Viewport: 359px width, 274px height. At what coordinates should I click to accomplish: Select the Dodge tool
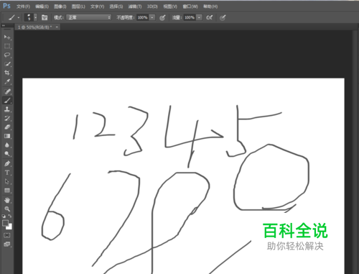pos(7,154)
